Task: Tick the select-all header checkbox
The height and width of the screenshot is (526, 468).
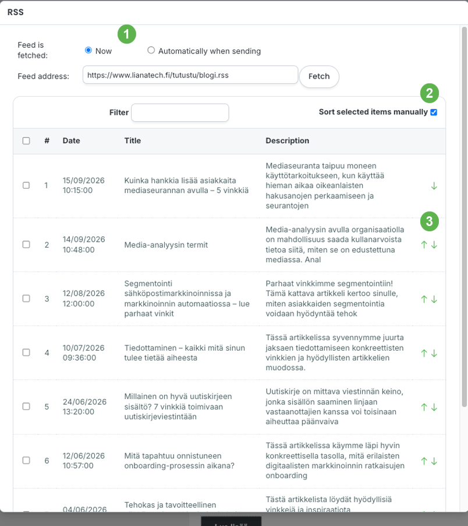Action: tap(26, 140)
